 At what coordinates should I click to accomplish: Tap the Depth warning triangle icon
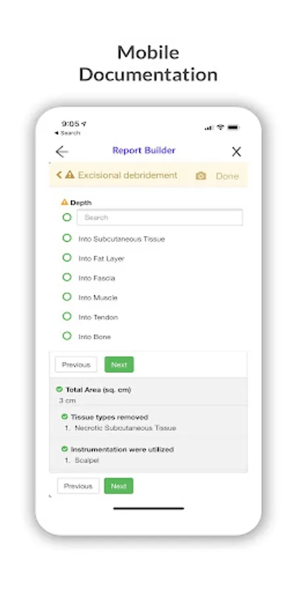[64, 203]
